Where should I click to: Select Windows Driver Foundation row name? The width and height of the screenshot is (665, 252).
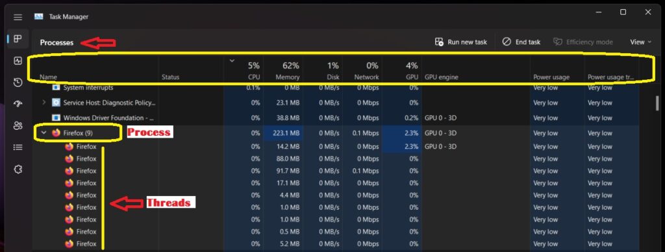click(108, 118)
